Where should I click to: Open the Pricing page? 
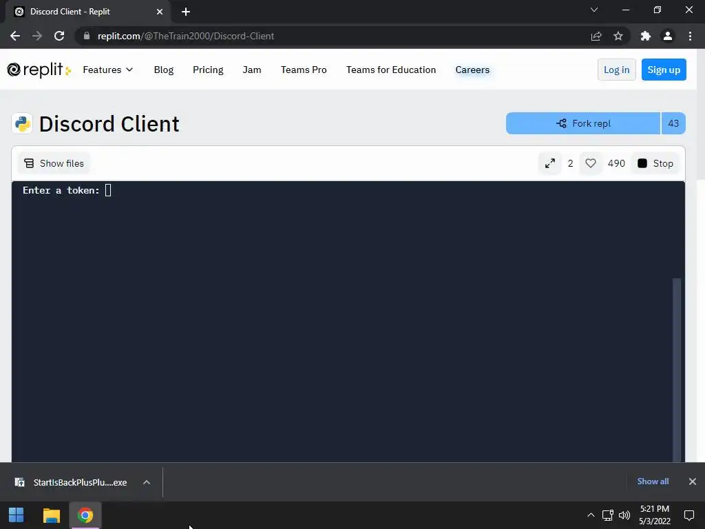208,70
